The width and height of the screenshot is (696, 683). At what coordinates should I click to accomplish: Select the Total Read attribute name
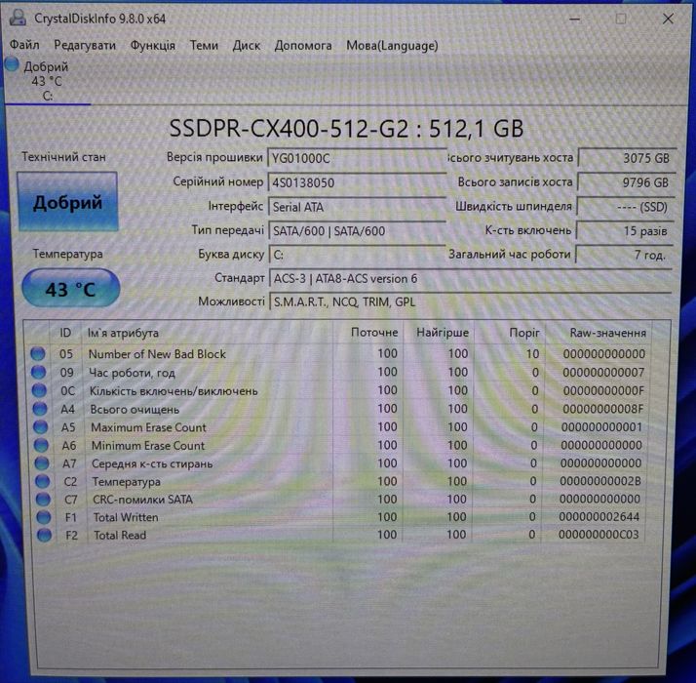click(120, 535)
